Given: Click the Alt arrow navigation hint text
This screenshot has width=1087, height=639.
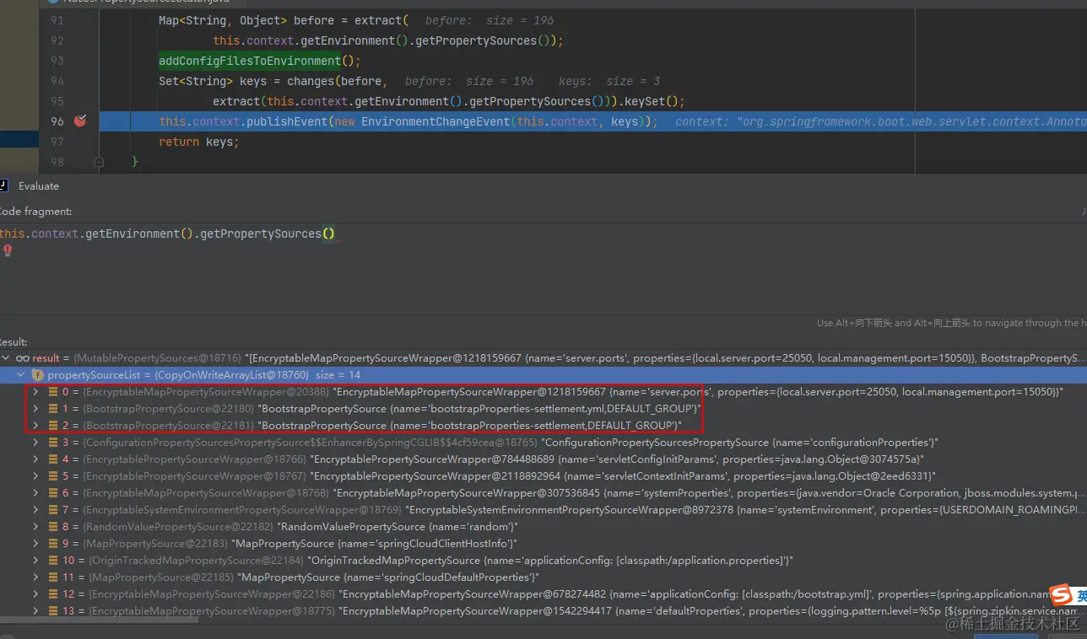Looking at the screenshot, I should pos(951,323).
